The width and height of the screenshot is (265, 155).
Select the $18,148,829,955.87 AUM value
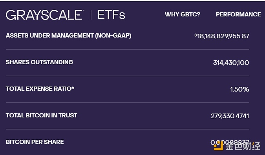point(222,36)
